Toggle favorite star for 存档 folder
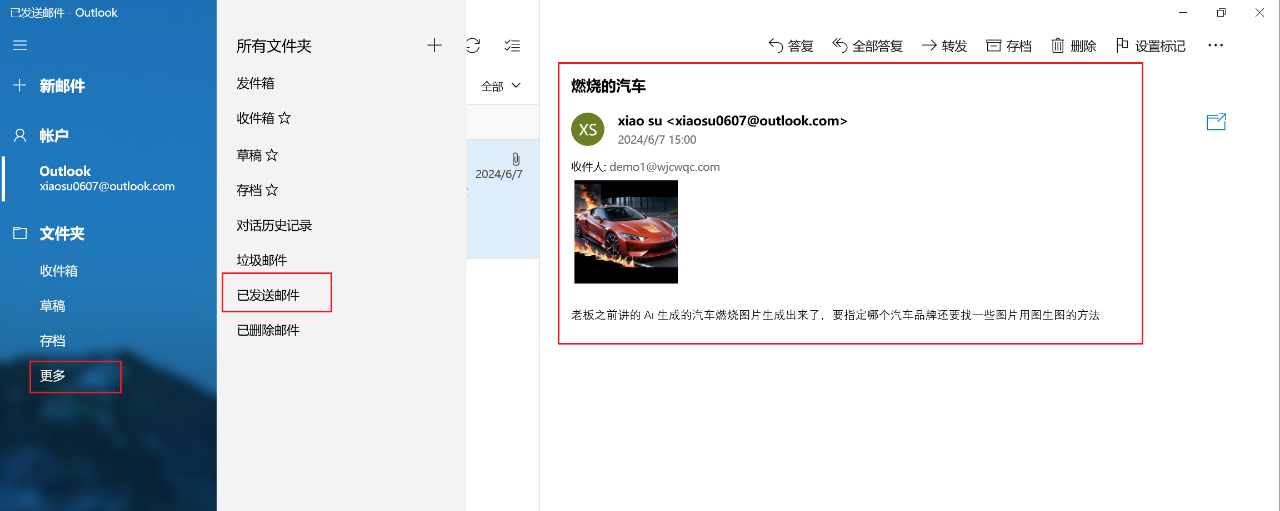The image size is (1280, 511). click(272, 190)
